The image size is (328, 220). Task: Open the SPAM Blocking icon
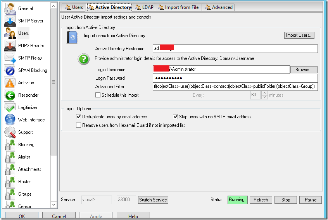point(10,70)
